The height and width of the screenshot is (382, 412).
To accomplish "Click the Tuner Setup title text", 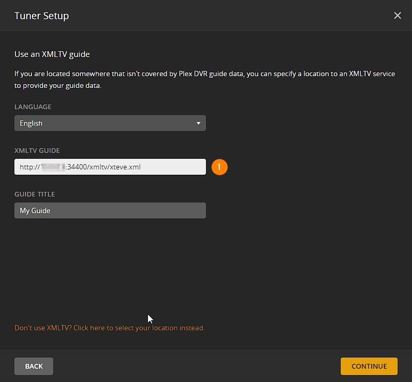I will point(42,16).
